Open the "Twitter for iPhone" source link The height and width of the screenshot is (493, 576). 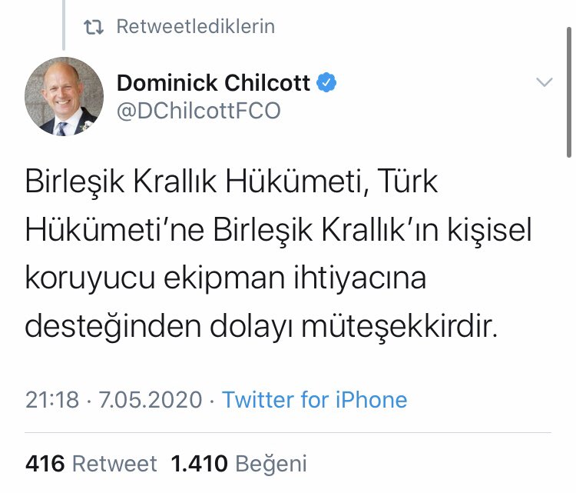click(x=314, y=400)
